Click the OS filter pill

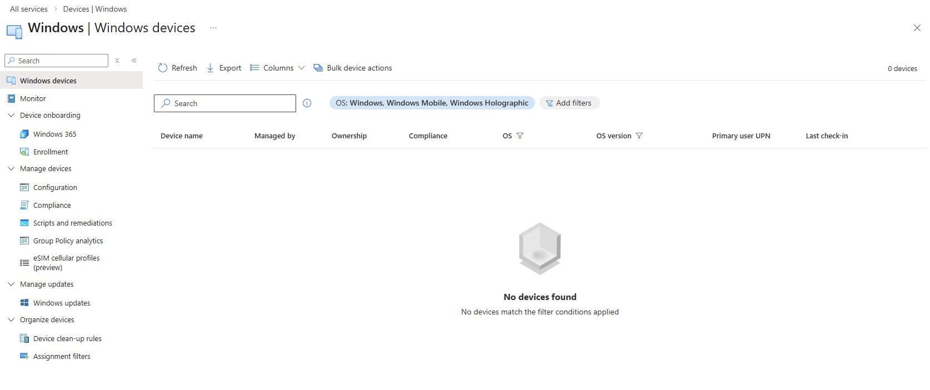coord(432,103)
